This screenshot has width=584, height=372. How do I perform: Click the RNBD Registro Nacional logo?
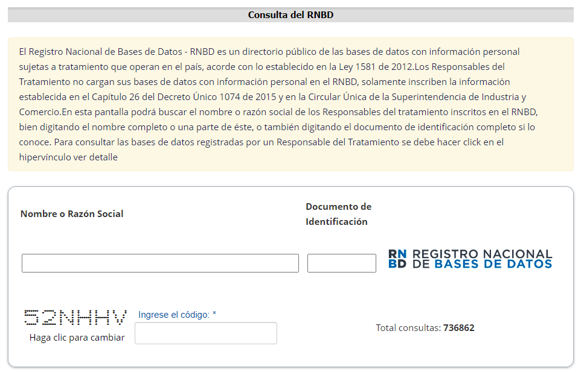[470, 259]
